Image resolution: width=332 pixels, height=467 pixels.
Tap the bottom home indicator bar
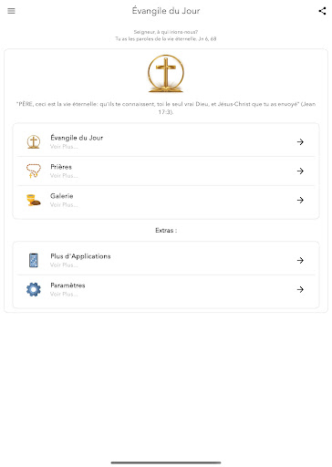coord(166,462)
